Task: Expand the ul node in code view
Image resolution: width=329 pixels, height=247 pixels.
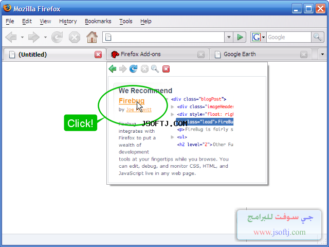Action: (x=173, y=137)
